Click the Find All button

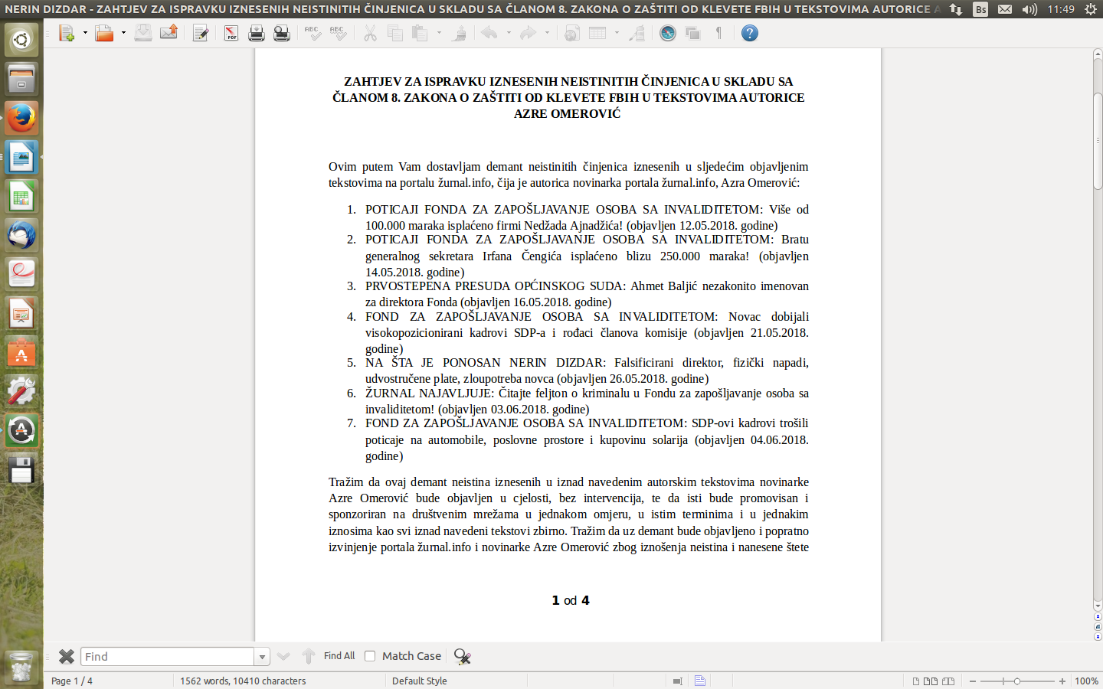[x=339, y=656]
